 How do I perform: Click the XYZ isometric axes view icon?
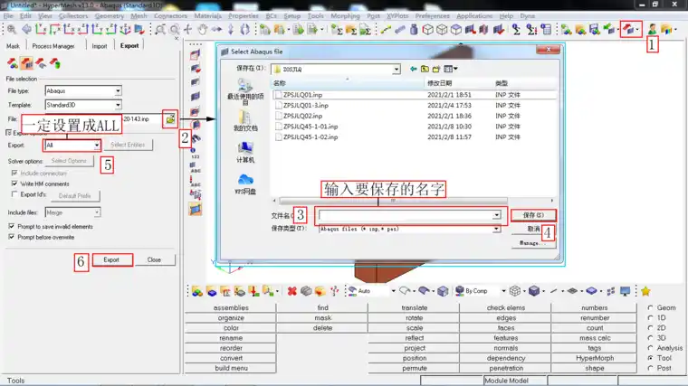coord(125,29)
